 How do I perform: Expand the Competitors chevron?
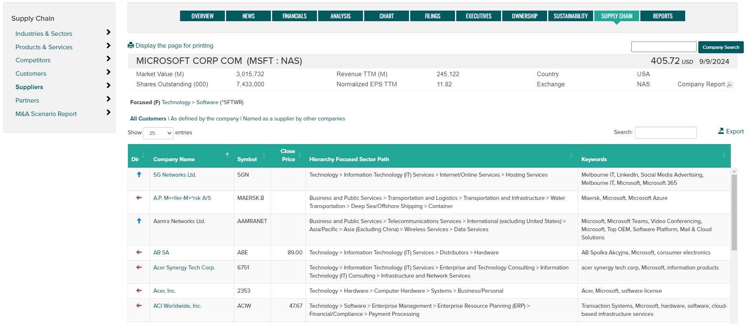[108, 59]
